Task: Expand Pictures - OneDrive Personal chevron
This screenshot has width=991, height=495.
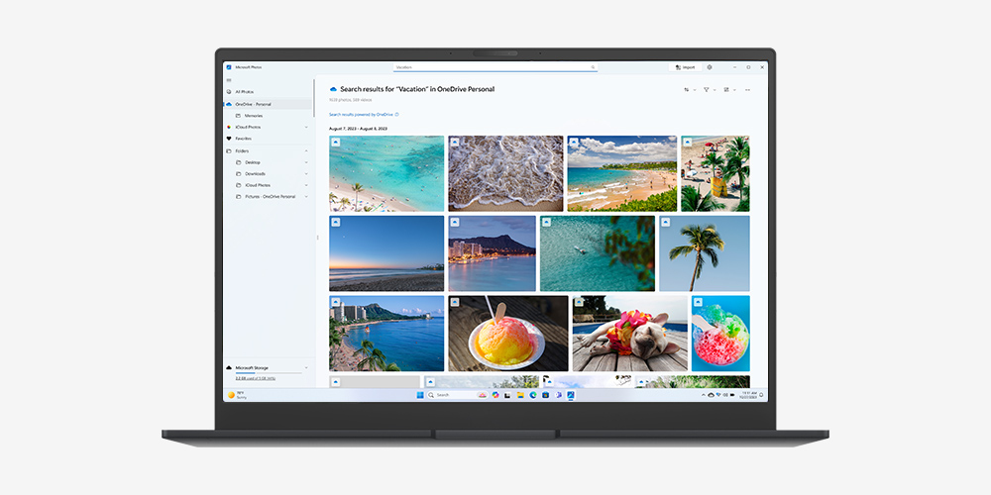Action: pos(306,196)
